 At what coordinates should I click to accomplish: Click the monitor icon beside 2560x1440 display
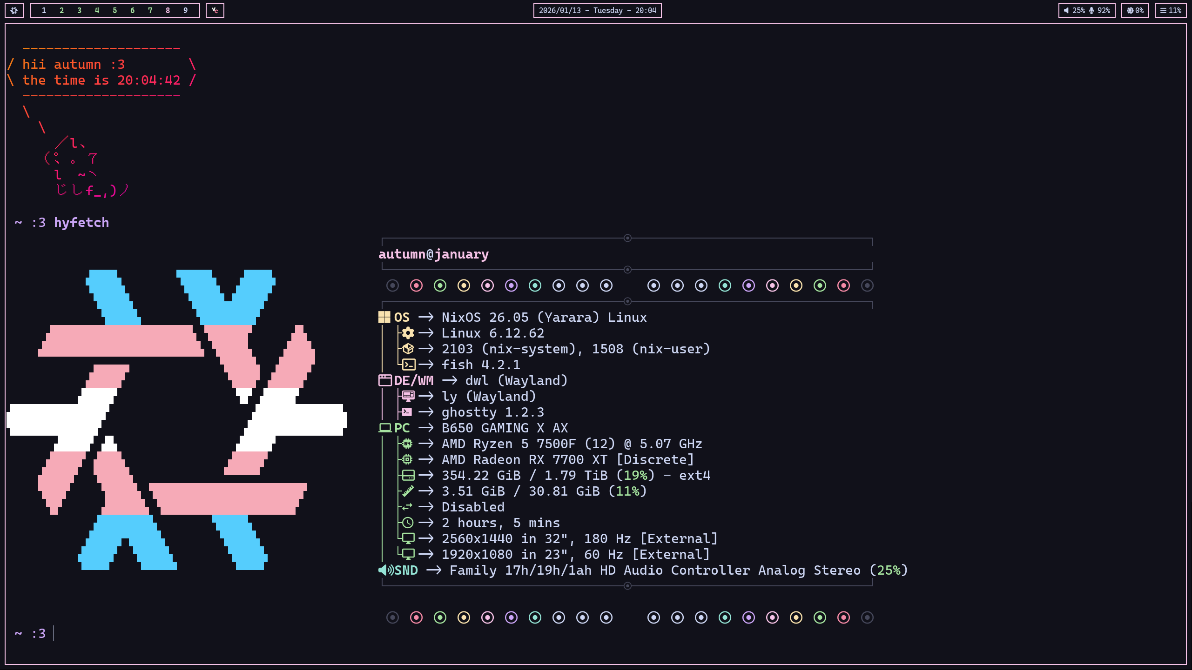tap(408, 539)
